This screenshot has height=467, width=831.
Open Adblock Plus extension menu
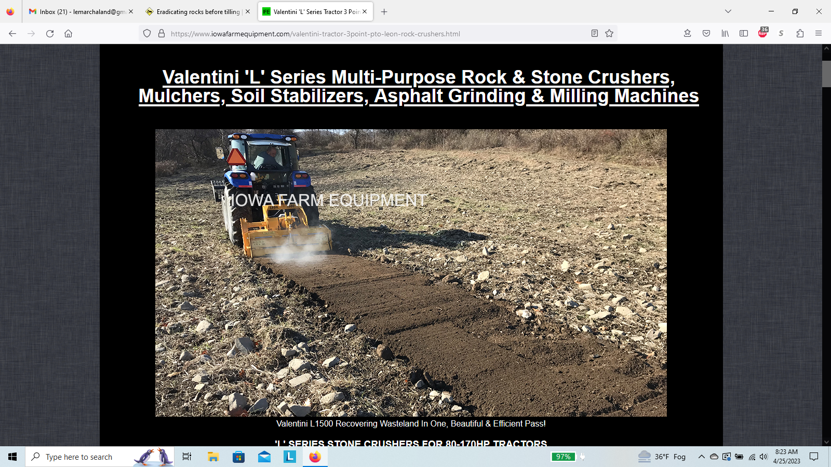coord(762,33)
